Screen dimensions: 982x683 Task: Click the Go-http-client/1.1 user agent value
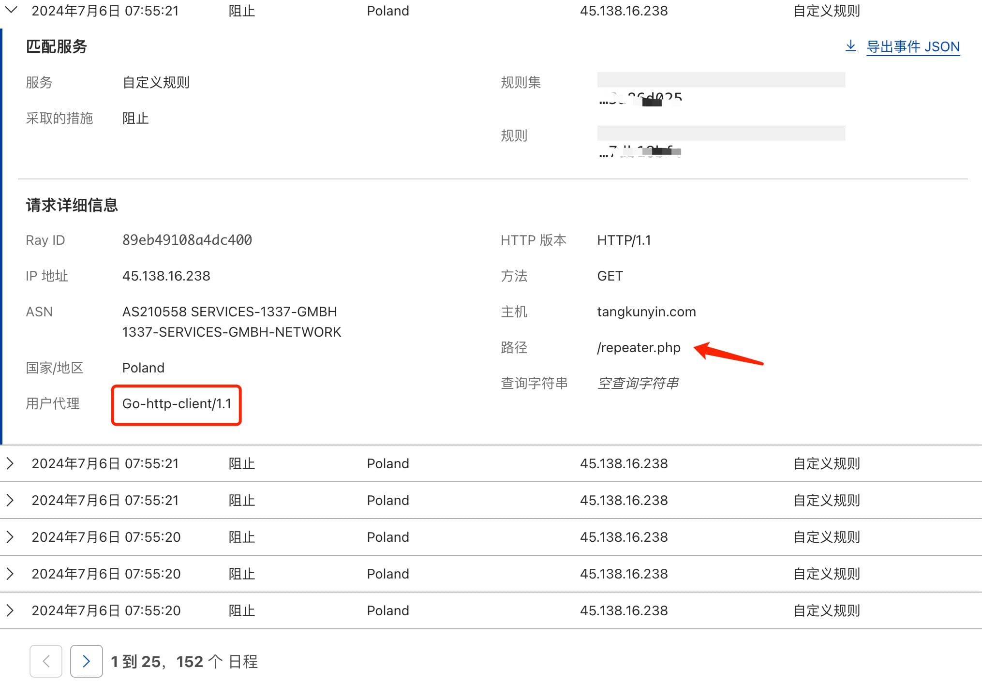[x=177, y=404]
